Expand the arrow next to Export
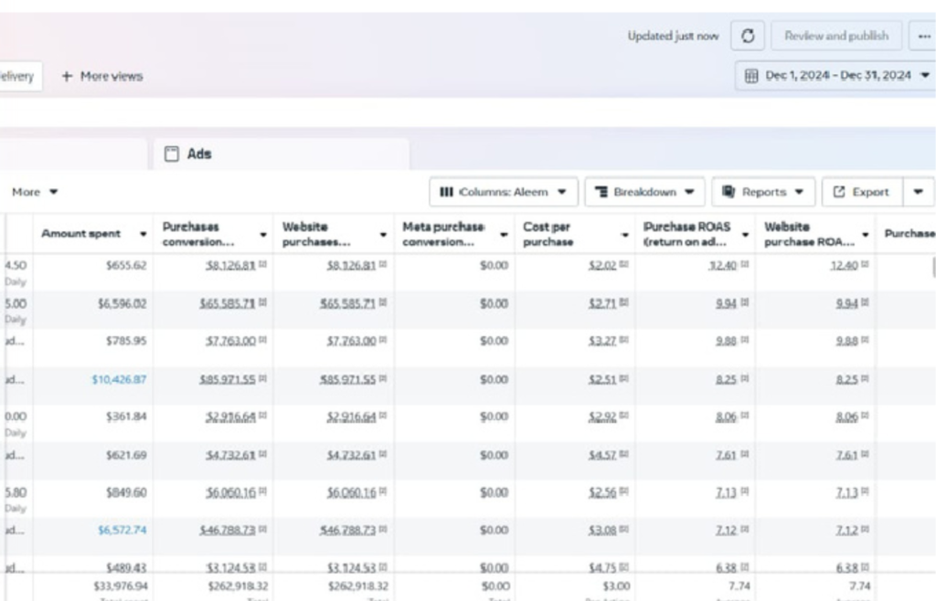This screenshot has width=936, height=601. click(918, 192)
